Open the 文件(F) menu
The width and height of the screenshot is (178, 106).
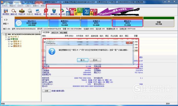pos(5,6)
